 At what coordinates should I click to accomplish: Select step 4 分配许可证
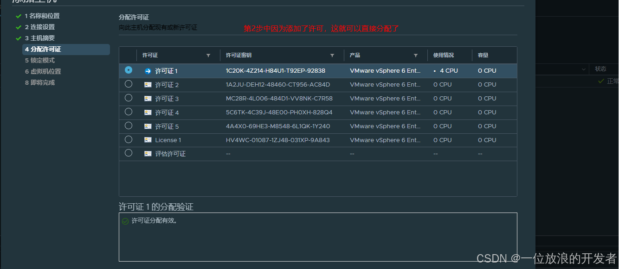pos(66,49)
